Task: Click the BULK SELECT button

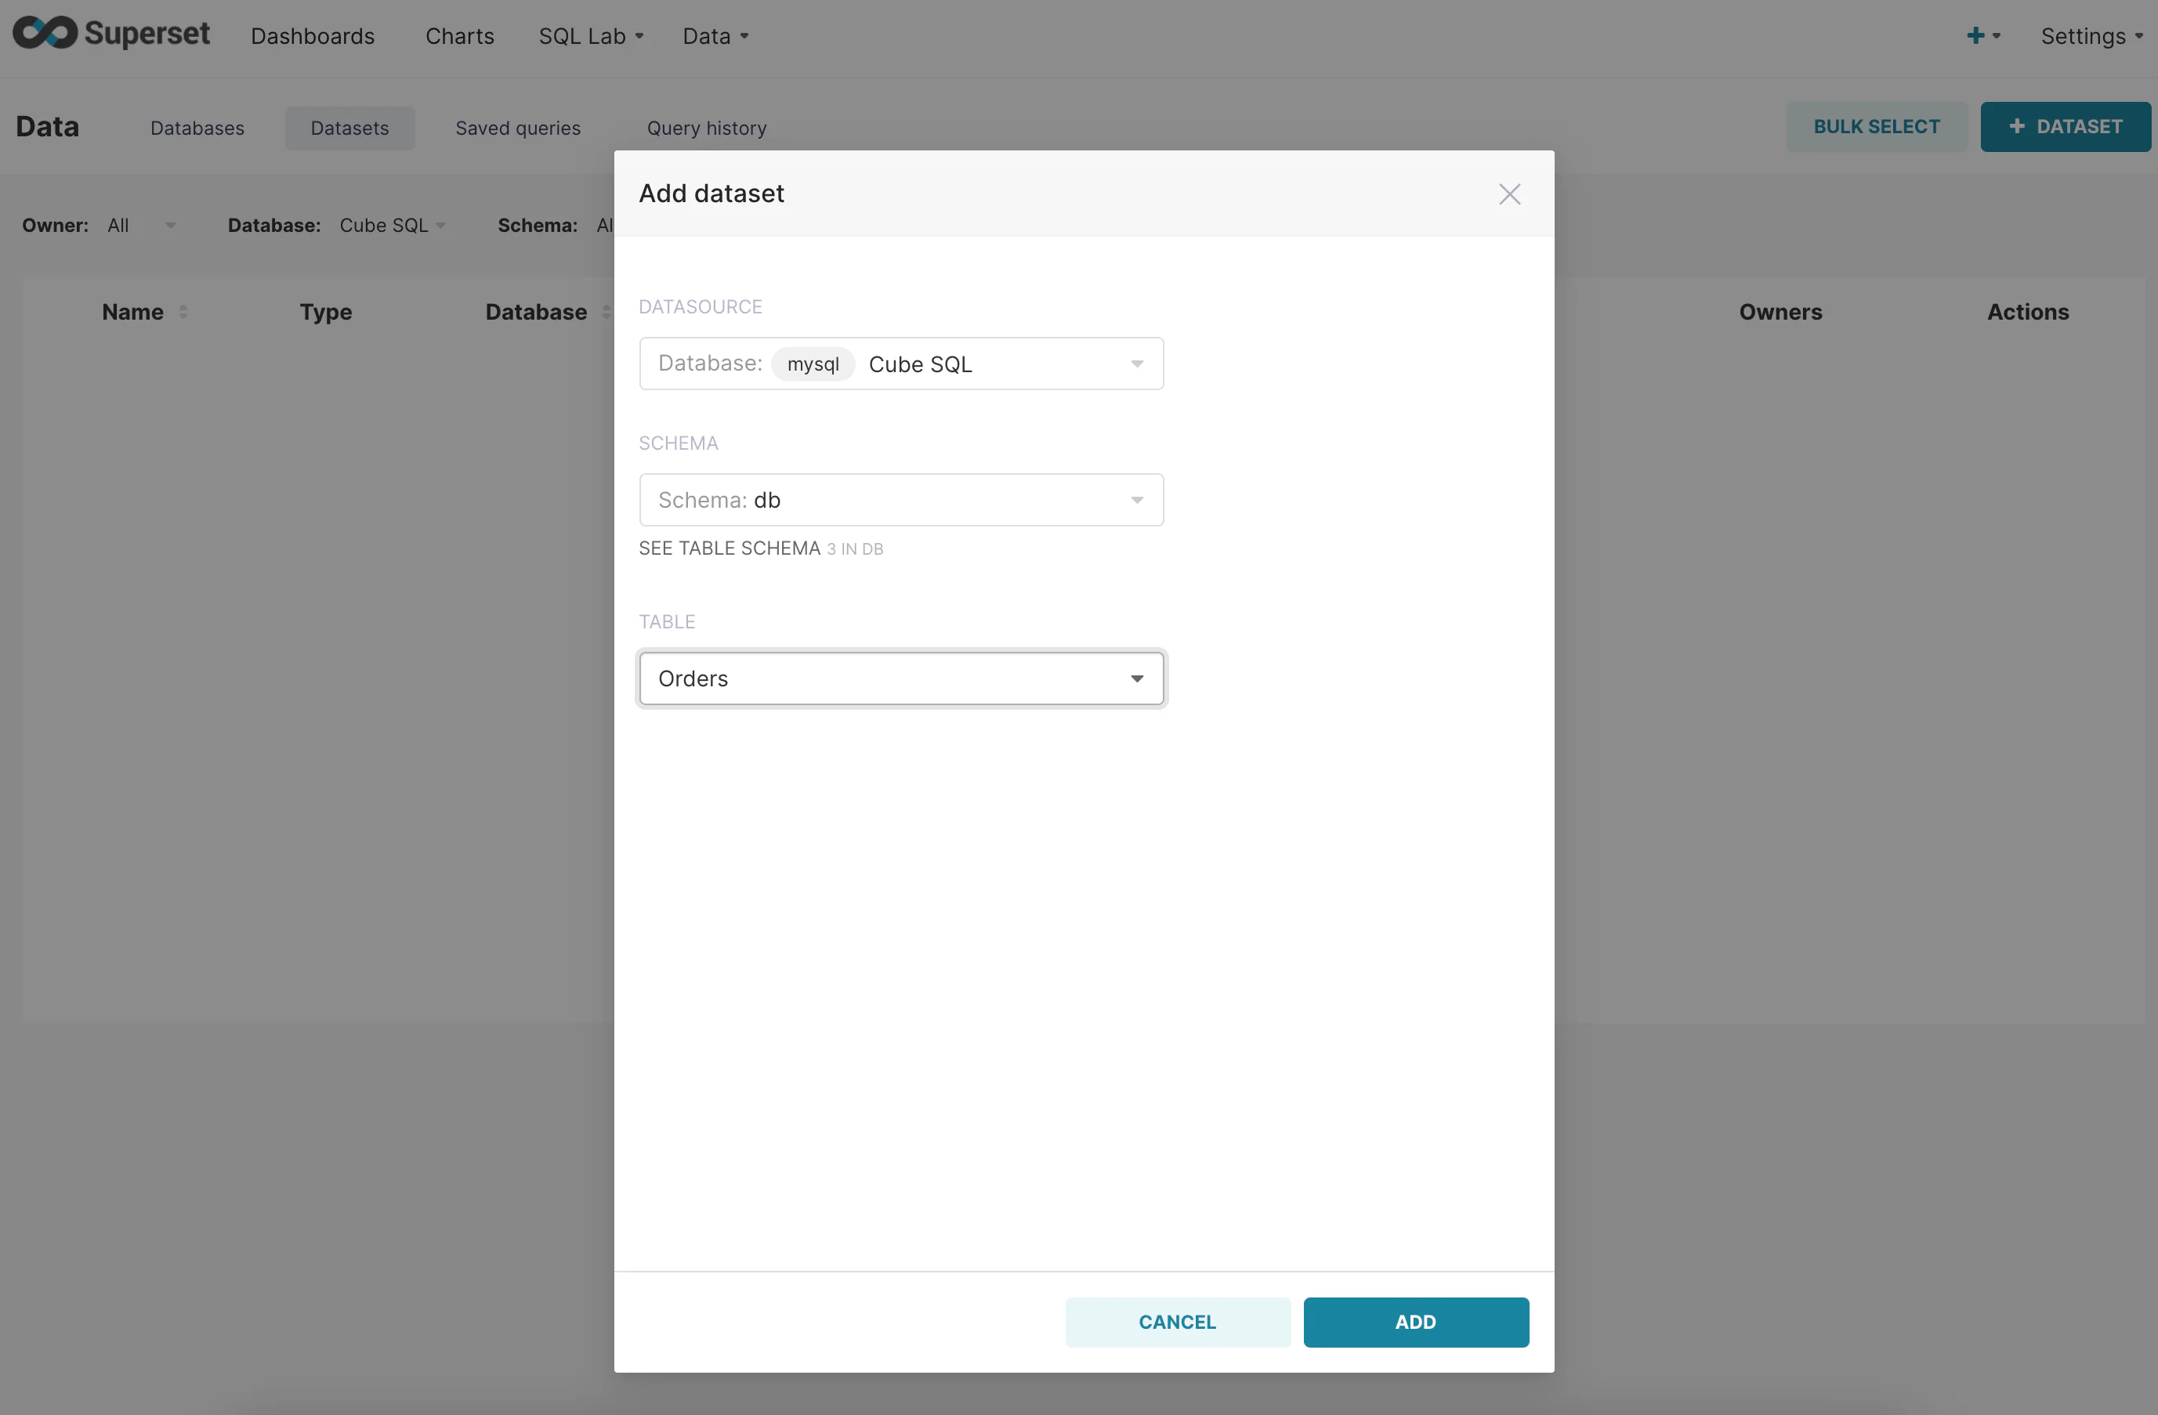Action: [x=1876, y=127]
